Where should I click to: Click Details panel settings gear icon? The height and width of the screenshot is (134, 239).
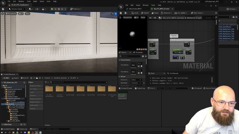(146, 56)
